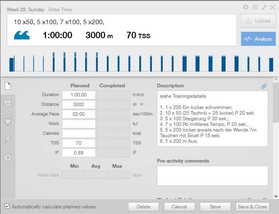Click the Pre-activity comments text box
Screen dimensions: 279x214
[212, 176]
